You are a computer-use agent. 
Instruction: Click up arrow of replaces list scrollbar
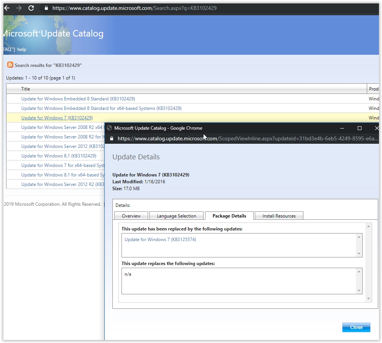point(359,272)
